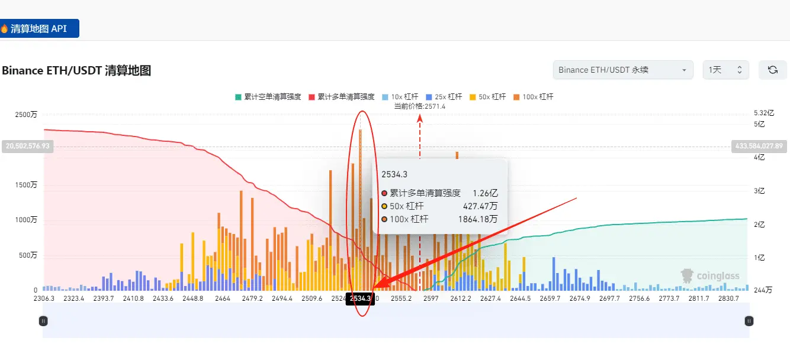The height and width of the screenshot is (351, 790).
Task: Click the 1500万 left axis label
Action: (25, 185)
